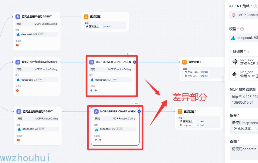Screen dimensions: 258x163
Task: Click the orange 直接回复 node icon
Action: [86, 17]
